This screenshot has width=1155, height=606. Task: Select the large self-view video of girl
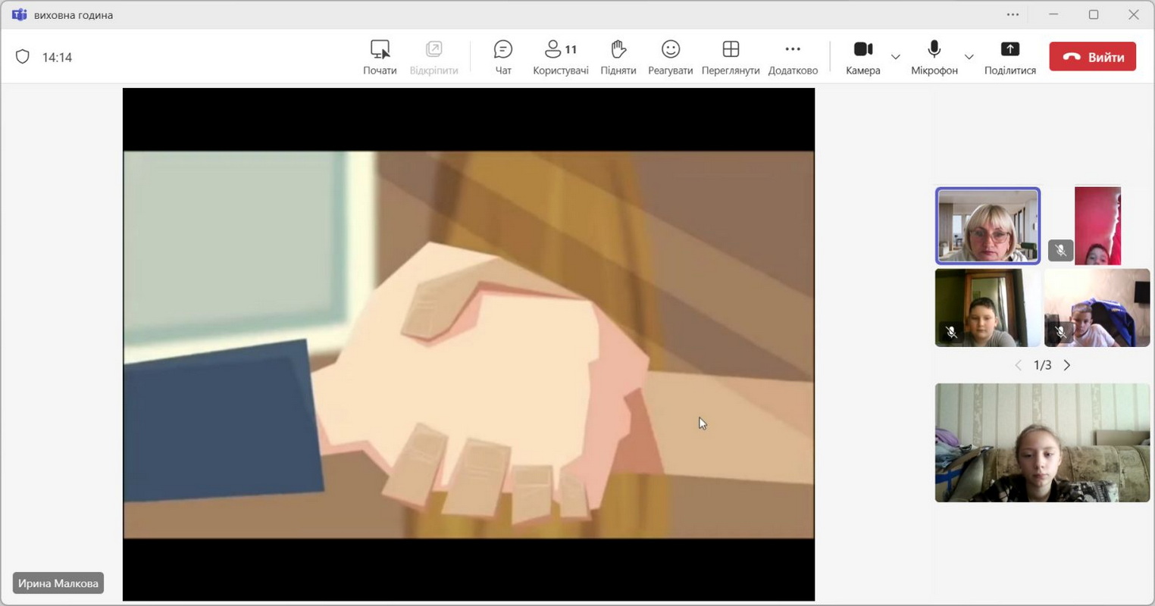1041,442
